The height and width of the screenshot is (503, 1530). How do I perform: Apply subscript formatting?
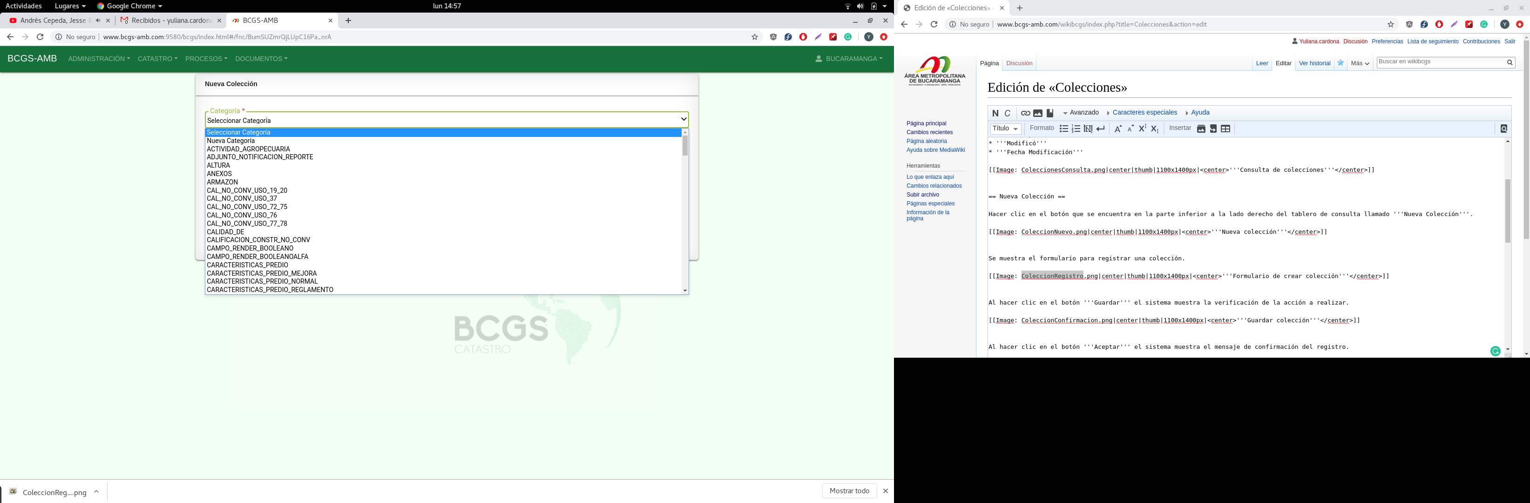1155,129
